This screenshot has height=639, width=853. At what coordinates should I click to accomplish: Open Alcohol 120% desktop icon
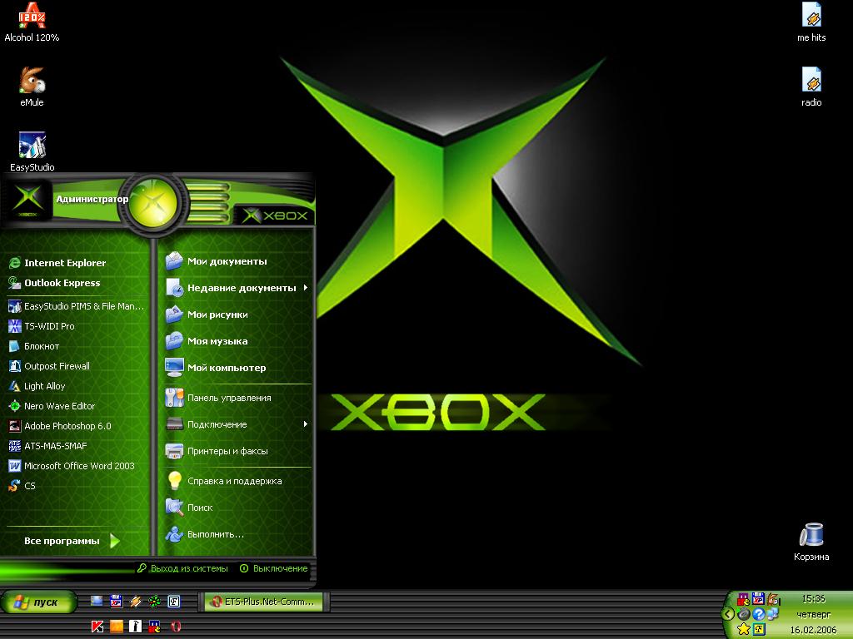[x=32, y=16]
